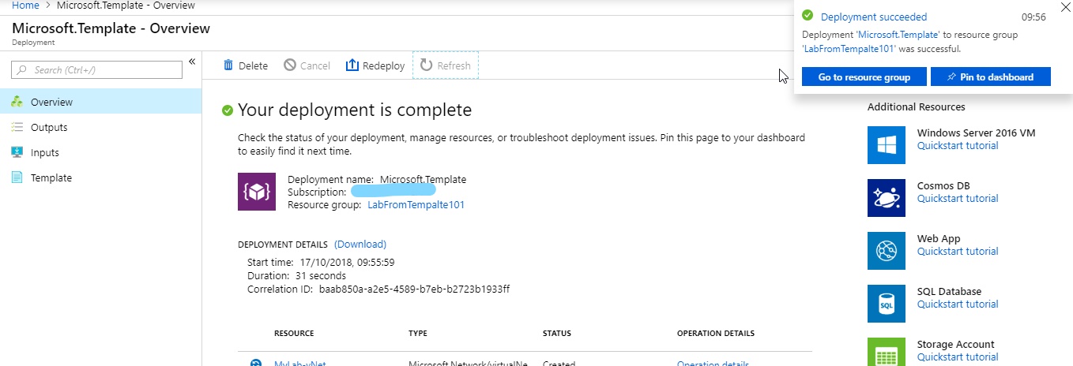Click the Web App globe icon
Viewport: 1073px width, 366px height.
click(x=887, y=251)
